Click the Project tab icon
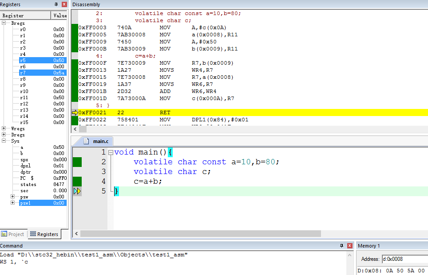The height and width of the screenshot is (275, 428). click(4, 234)
